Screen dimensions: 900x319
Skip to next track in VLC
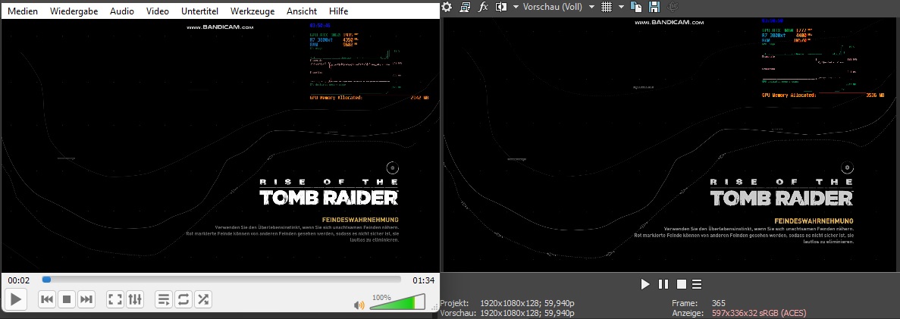[86, 299]
